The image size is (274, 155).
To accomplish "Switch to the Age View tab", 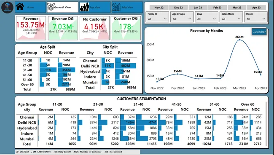I will (95, 7).
